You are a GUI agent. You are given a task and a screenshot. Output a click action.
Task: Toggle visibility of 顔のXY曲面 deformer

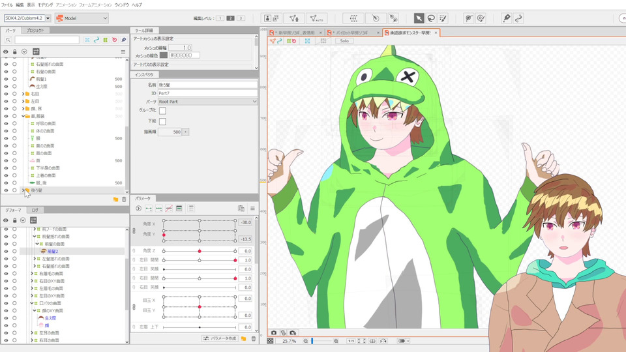pyautogui.click(x=6, y=310)
